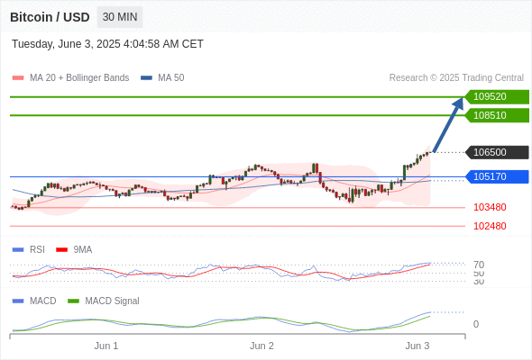Click the 103480 support level label
532x360 pixels.
[490, 207]
